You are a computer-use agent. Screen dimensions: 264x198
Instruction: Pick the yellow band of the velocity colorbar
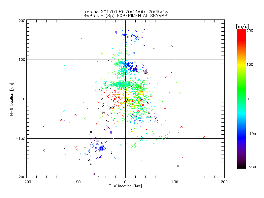(242, 64)
